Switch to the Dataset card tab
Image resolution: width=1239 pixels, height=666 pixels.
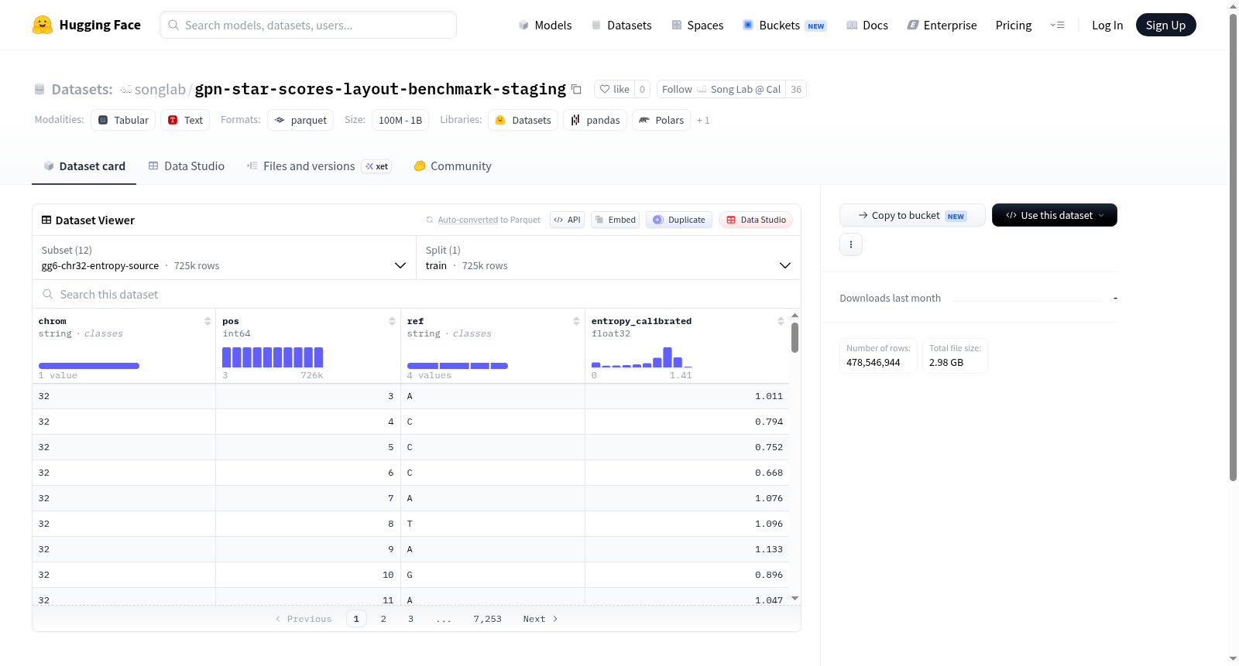(84, 166)
